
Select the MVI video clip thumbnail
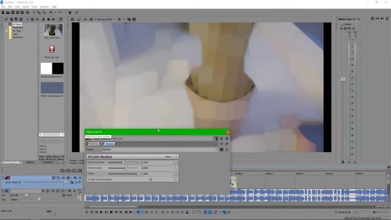53,30
